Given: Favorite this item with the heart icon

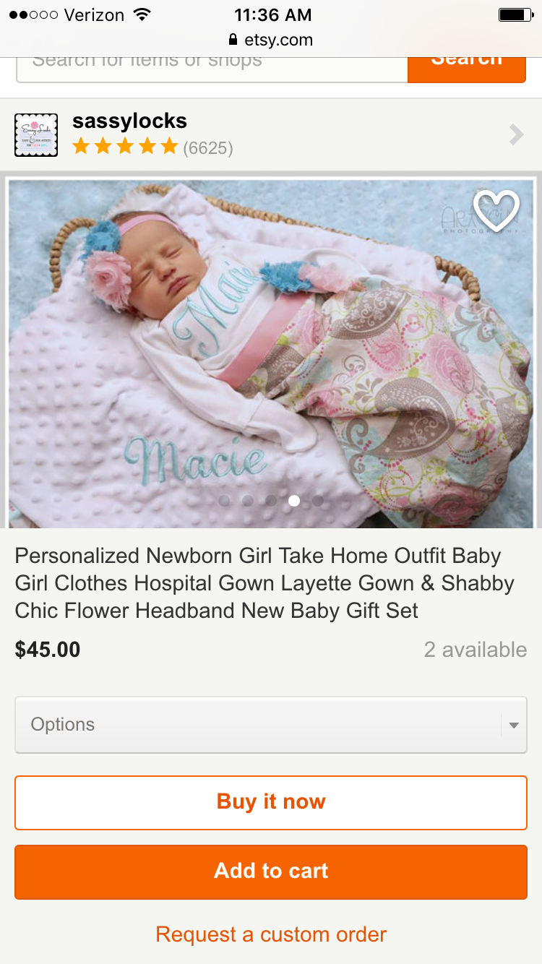Looking at the screenshot, I should pyautogui.click(x=496, y=211).
